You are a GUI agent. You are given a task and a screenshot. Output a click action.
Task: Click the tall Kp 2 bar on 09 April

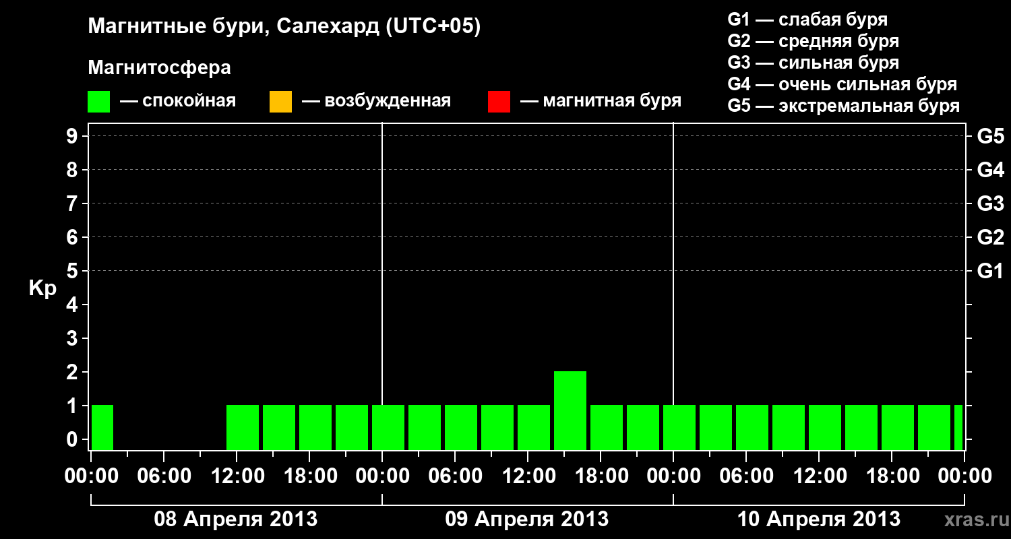(570, 410)
